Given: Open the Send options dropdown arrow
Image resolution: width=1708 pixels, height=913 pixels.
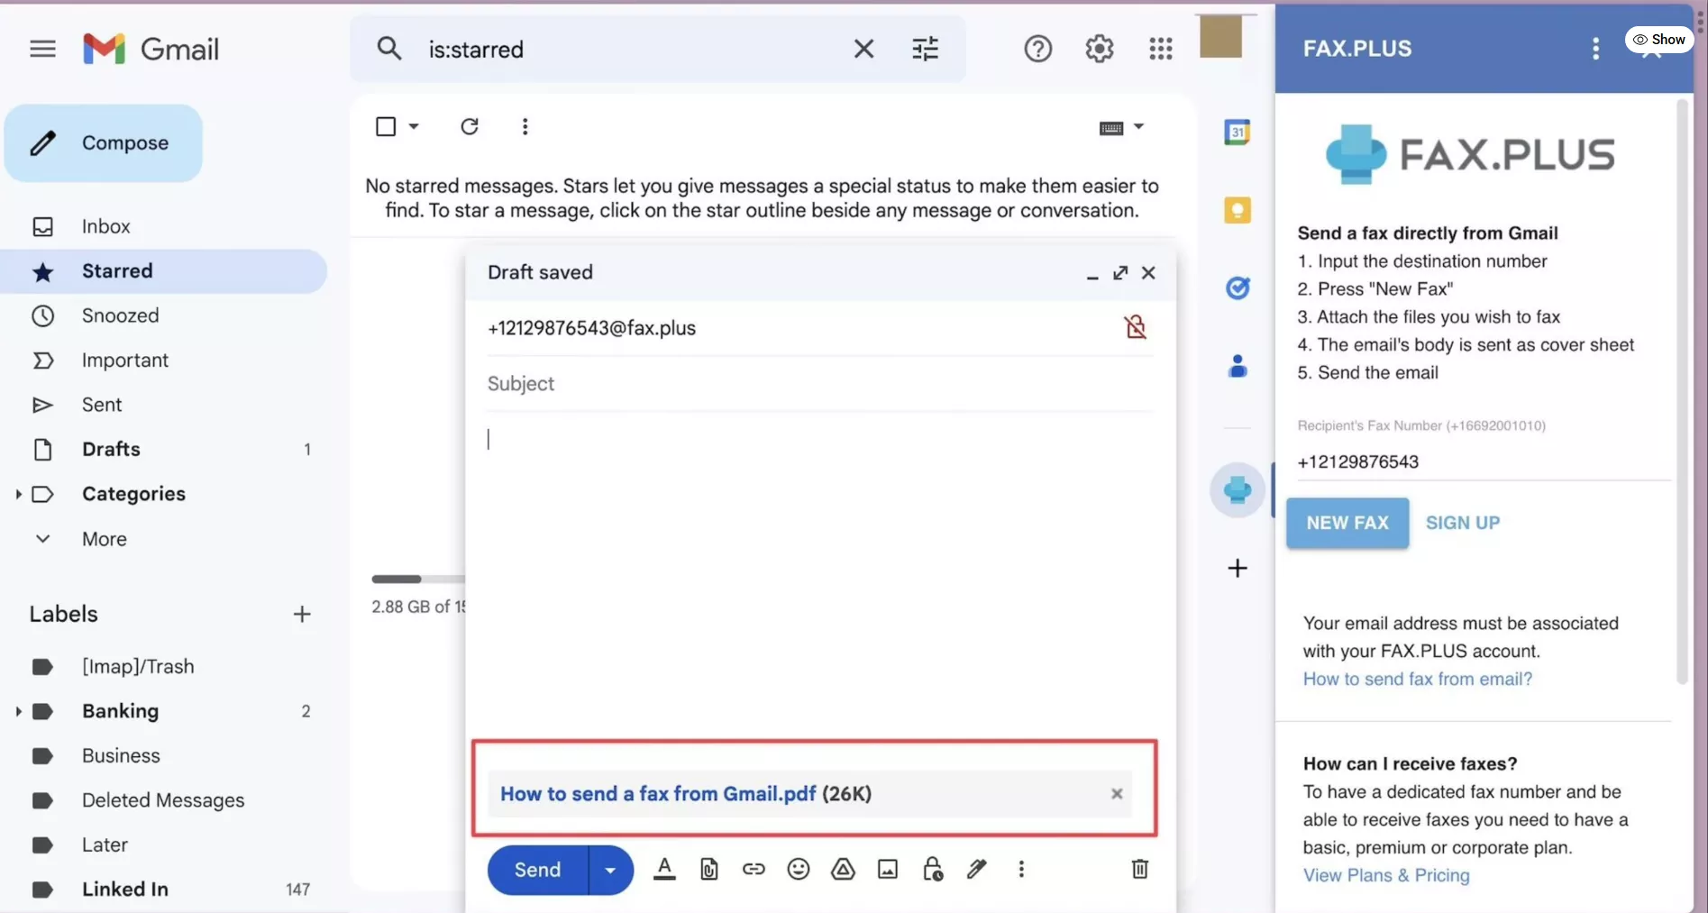Looking at the screenshot, I should tap(610, 869).
